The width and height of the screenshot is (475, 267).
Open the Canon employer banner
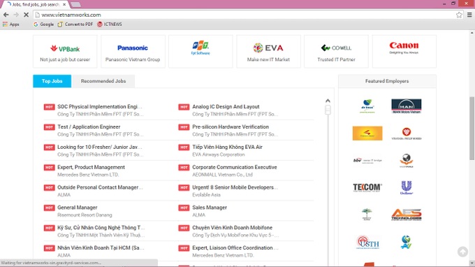click(404, 52)
